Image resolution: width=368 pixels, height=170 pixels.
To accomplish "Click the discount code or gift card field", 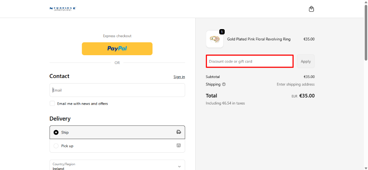I will click(249, 61).
